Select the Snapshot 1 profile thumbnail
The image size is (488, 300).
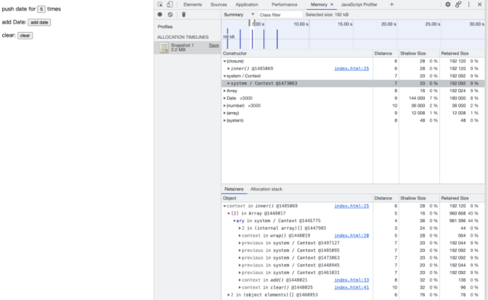click(164, 48)
